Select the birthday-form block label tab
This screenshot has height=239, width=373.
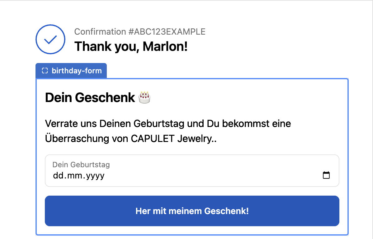71,71
